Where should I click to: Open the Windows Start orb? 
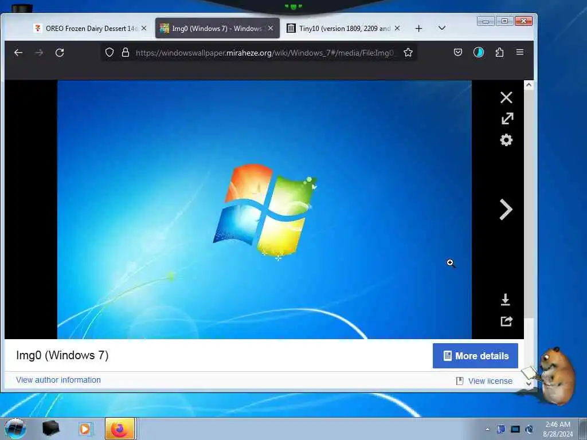pos(15,429)
